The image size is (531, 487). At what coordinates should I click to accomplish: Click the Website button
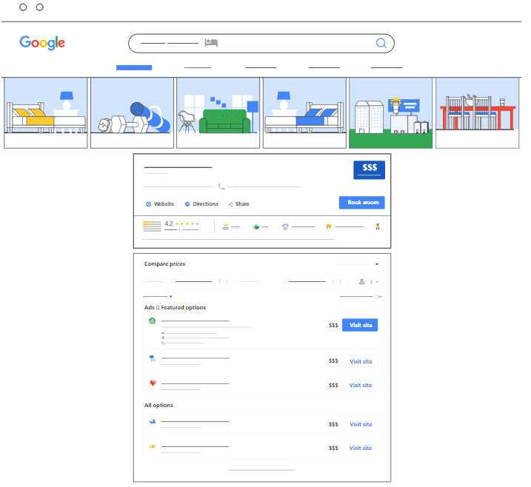pos(160,204)
